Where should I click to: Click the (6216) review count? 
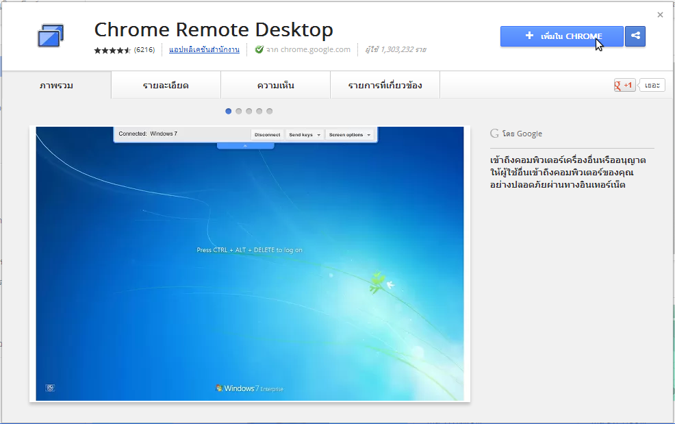[144, 49]
